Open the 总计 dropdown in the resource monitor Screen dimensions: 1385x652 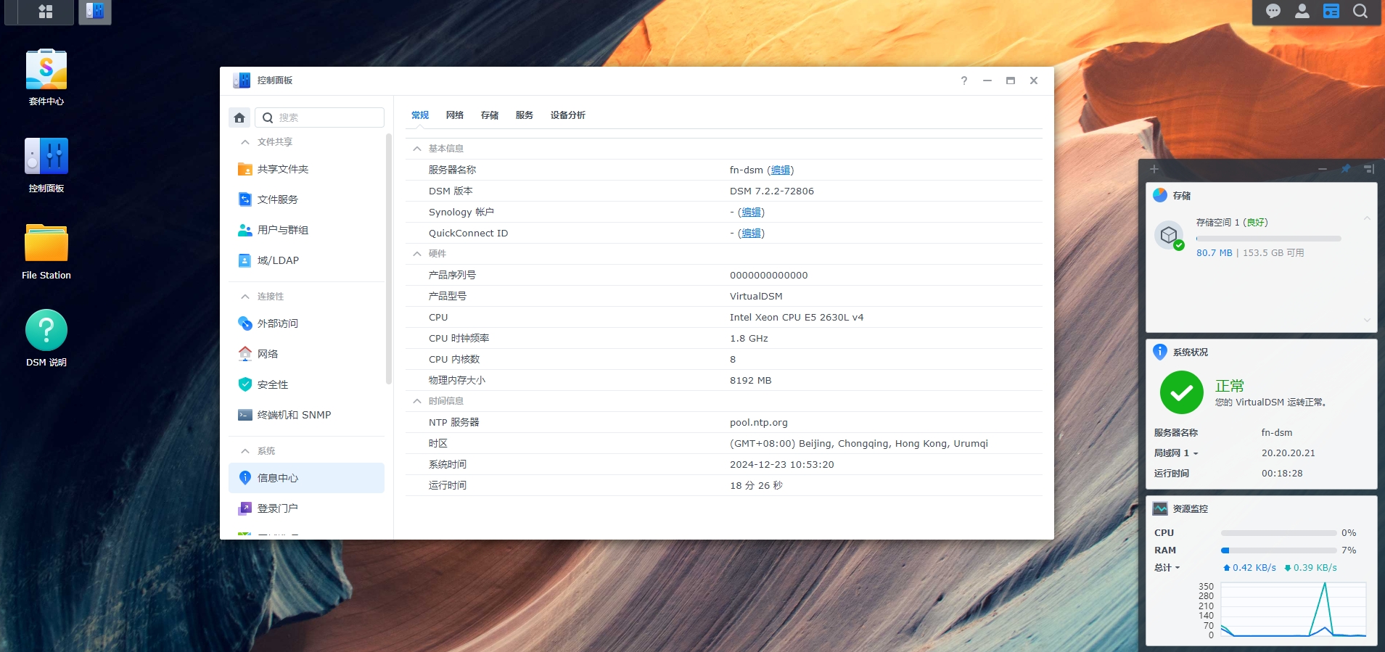coord(1167,568)
